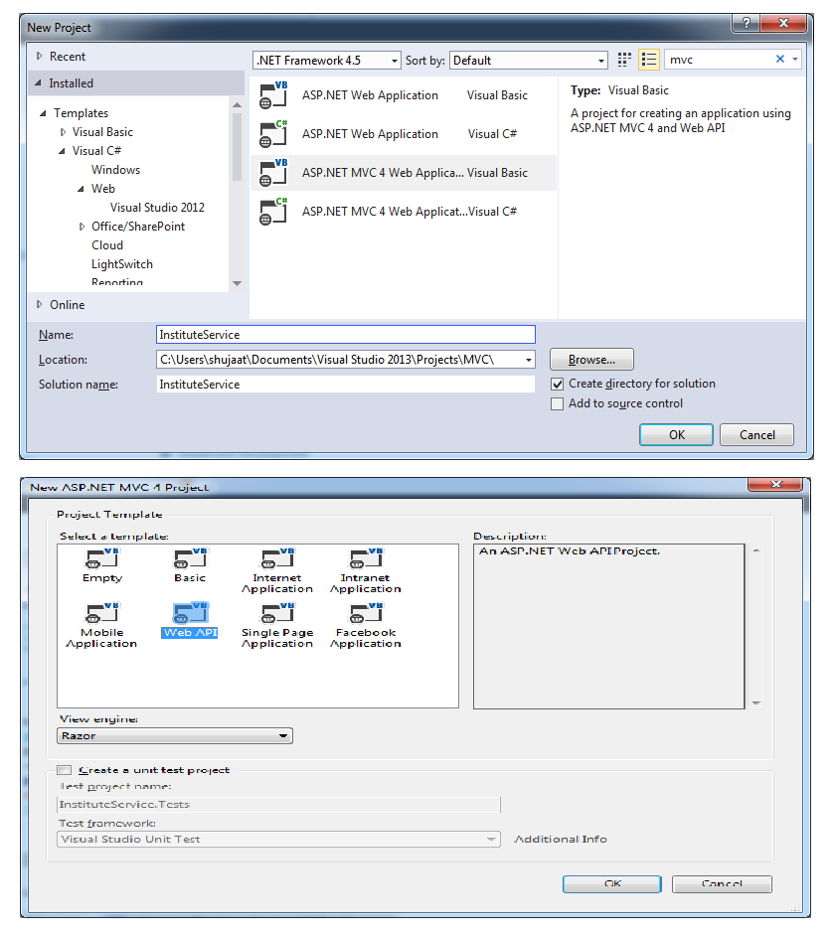Image resolution: width=832 pixels, height=935 pixels.
Task: Select the Visual Basic ASP.NET Web Application icon
Action: coord(273,95)
